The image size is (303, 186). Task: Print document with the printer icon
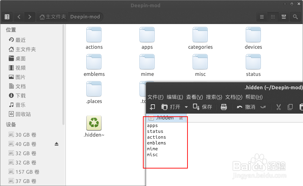(224, 107)
